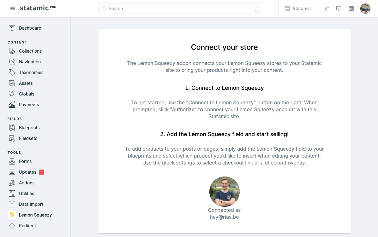Open Updates in sidebar
The width and height of the screenshot is (378, 237).
27,172
